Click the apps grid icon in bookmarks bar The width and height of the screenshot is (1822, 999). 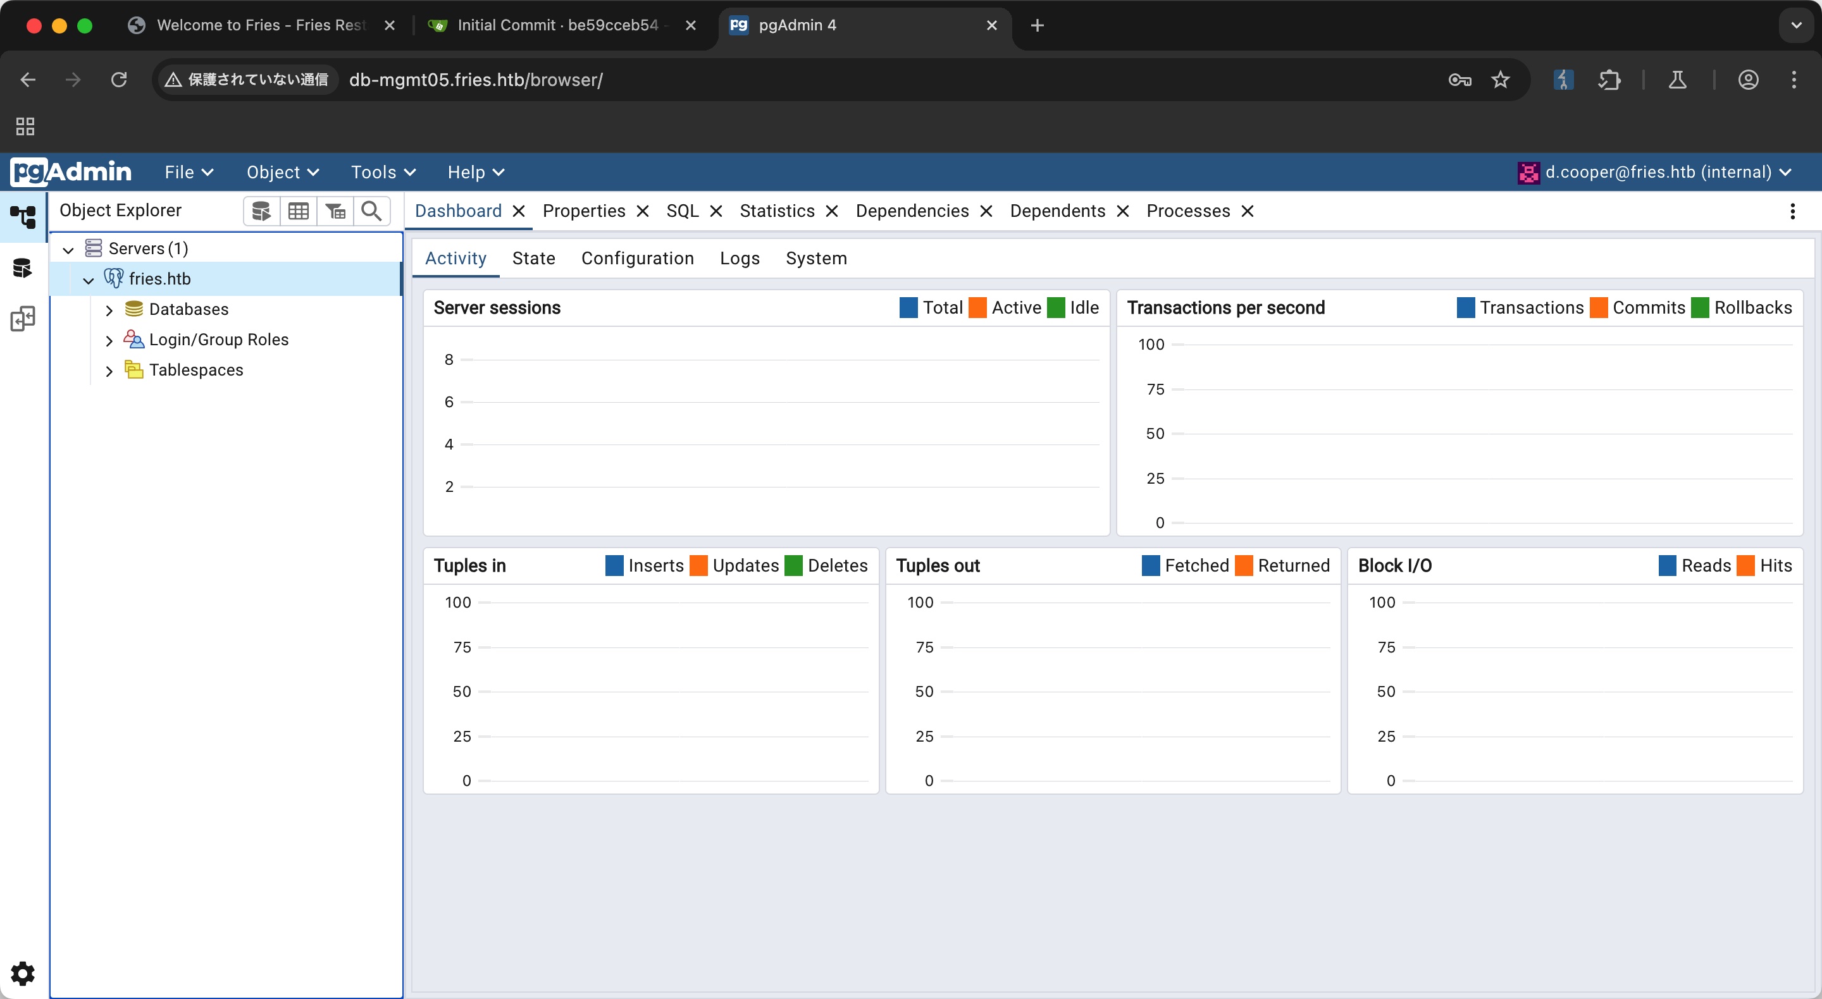click(25, 126)
